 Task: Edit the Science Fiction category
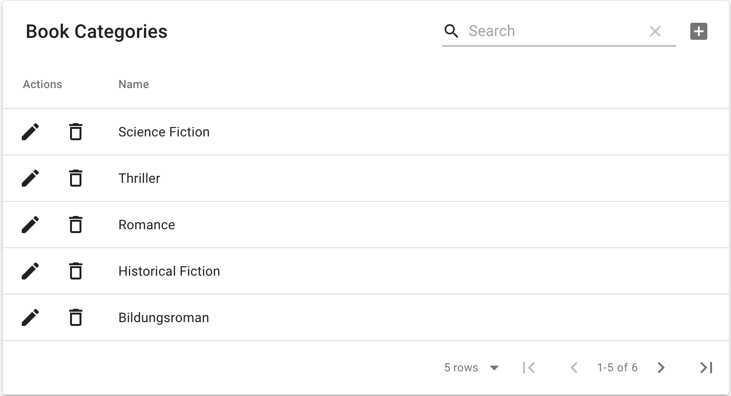(x=30, y=132)
